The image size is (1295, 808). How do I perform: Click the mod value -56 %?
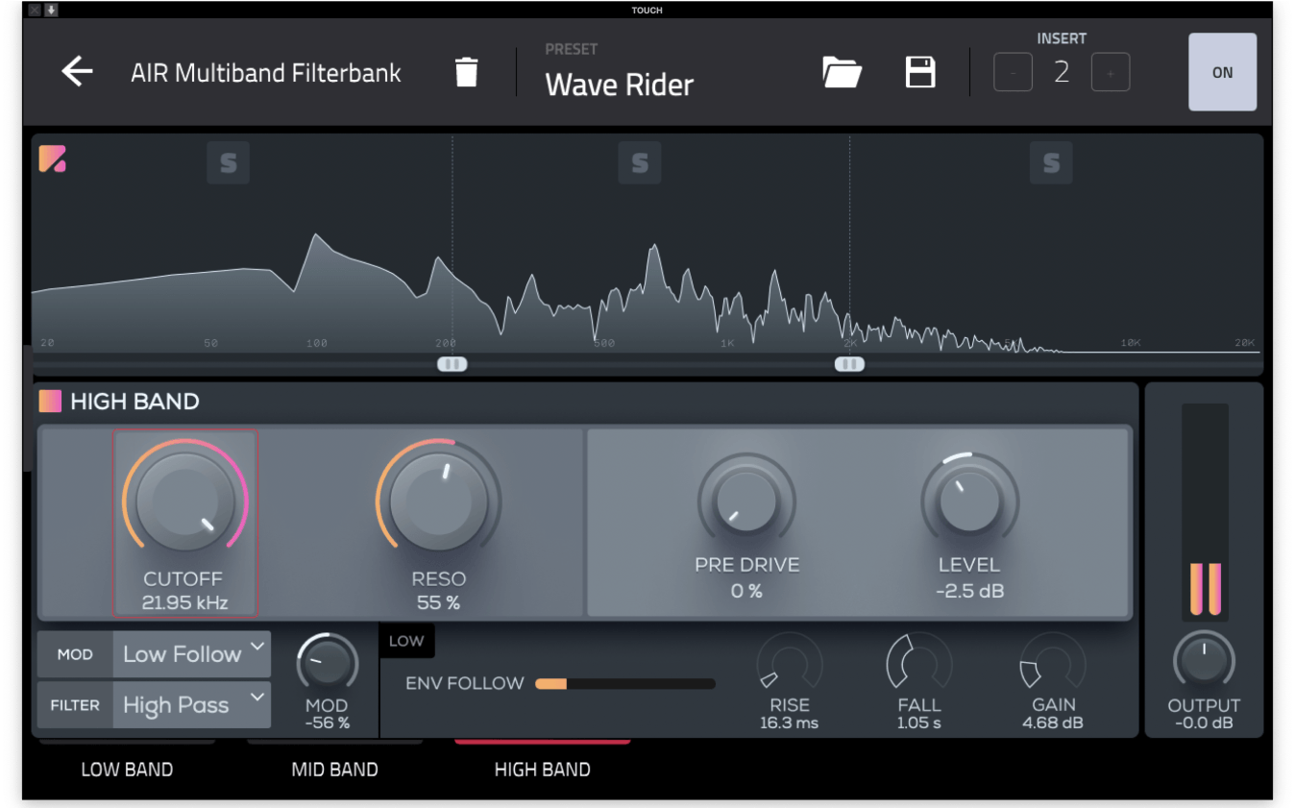(327, 722)
